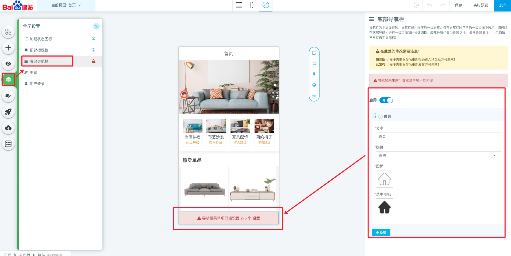Switch to mobile phone preview icon
This screenshot has width=511, height=256.
click(252, 5)
